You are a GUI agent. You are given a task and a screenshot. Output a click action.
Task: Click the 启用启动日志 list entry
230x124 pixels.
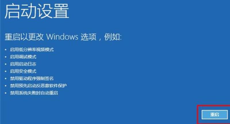(x=23, y=64)
